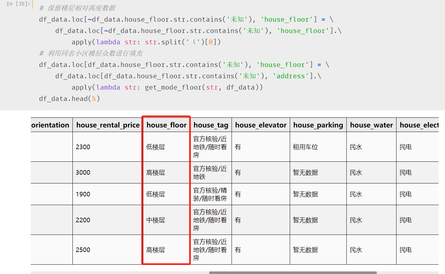The image size is (445, 274).
Task: Select 民电 in the 2200 price row
Action: [406, 220]
